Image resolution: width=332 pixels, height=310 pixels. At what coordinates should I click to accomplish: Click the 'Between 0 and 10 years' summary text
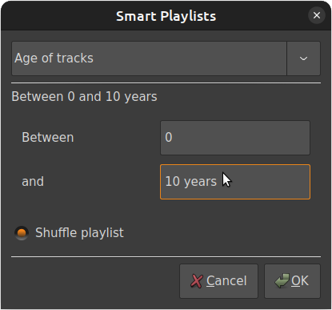(x=84, y=97)
